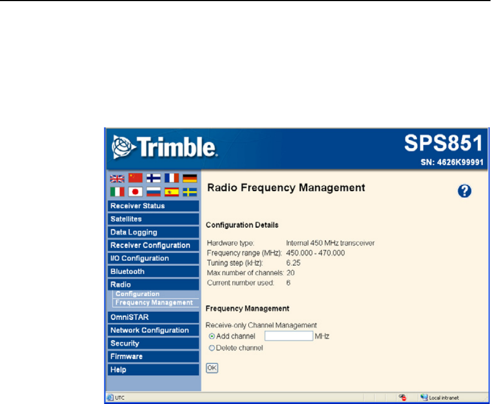Click the bold Frequency Management section heading
The image size is (491, 404).
click(247, 308)
